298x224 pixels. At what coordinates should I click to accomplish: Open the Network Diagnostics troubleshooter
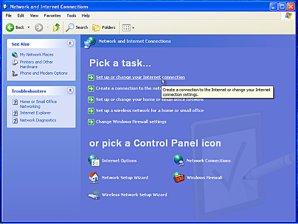tap(38, 120)
